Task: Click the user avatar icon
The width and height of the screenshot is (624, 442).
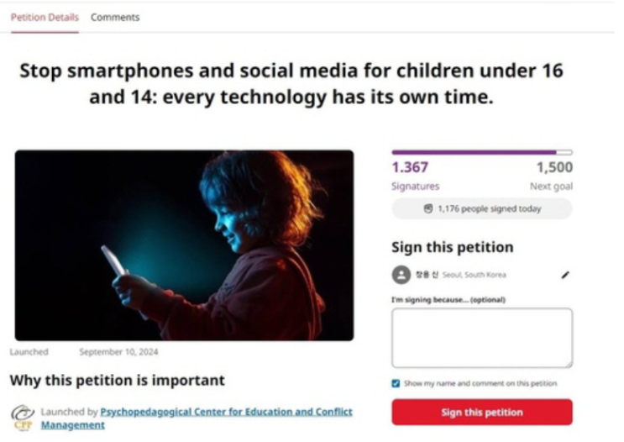Action: [x=401, y=275]
